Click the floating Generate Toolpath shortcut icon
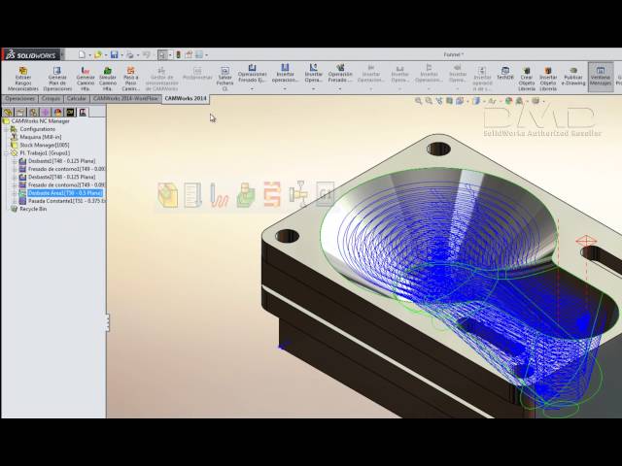Viewport: 622px width, 466px height. tap(220, 194)
